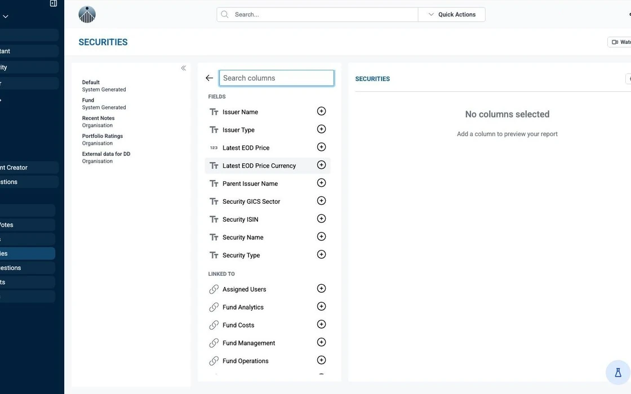This screenshot has height=394, width=631.
Task: Select the Issuer Name field row
Action: coord(268,112)
